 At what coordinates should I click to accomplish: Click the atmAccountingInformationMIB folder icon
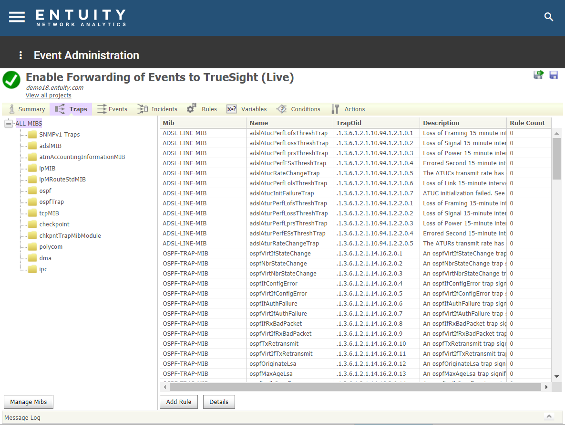tap(33, 157)
